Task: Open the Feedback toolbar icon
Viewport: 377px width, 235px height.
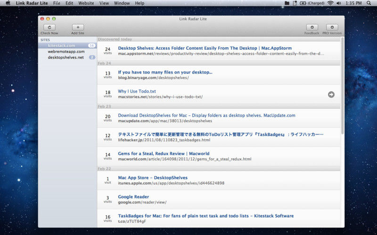Action: click(x=312, y=27)
